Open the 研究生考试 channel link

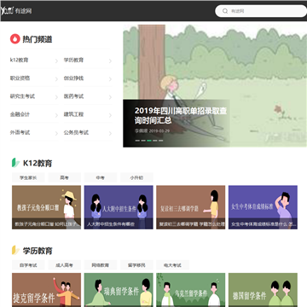(x=22, y=96)
